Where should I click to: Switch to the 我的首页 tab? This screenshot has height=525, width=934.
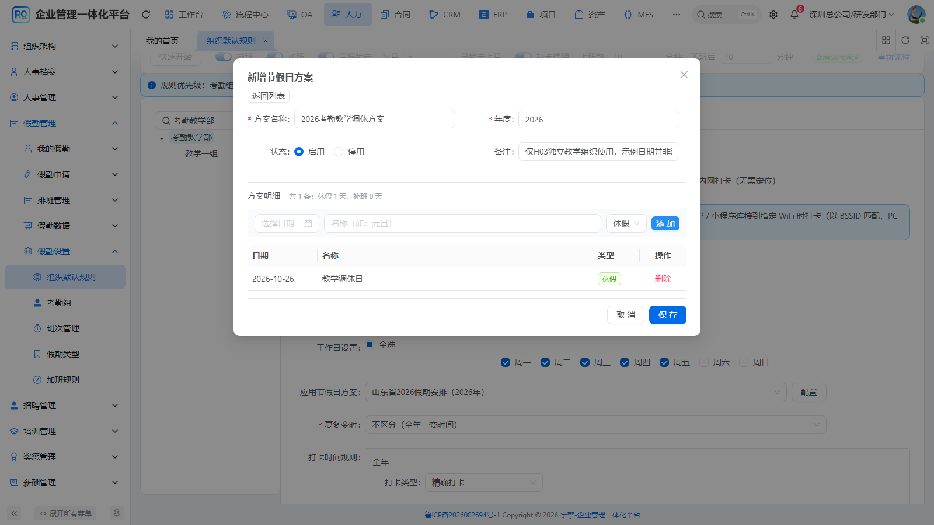click(x=162, y=41)
